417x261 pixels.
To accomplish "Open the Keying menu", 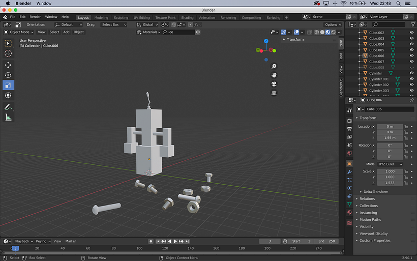I will [x=43, y=241].
